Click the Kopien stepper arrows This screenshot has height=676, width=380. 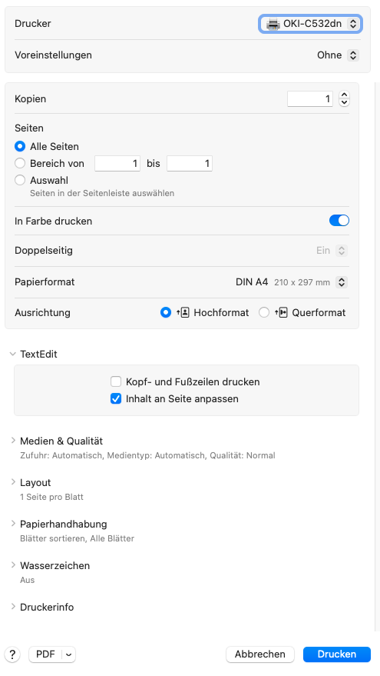(344, 99)
